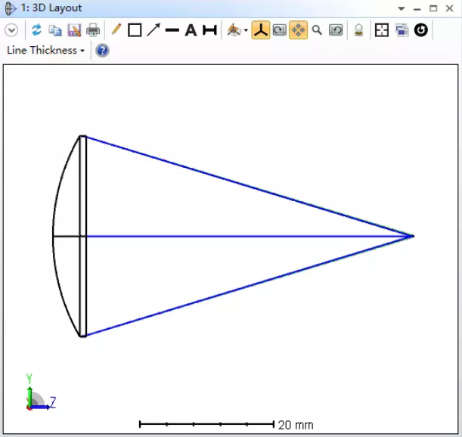Toggle the rotate view mode button

pos(280,30)
